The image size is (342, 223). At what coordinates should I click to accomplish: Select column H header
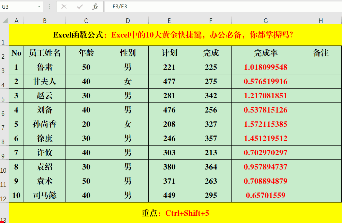(321, 21)
